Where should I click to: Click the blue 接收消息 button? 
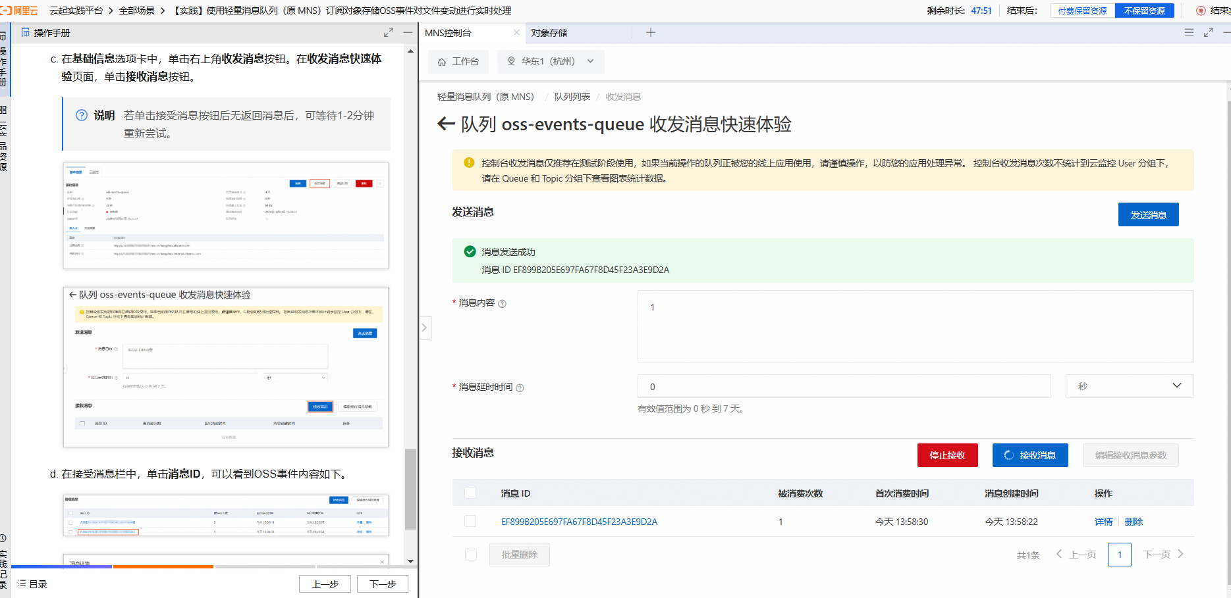coord(1030,455)
